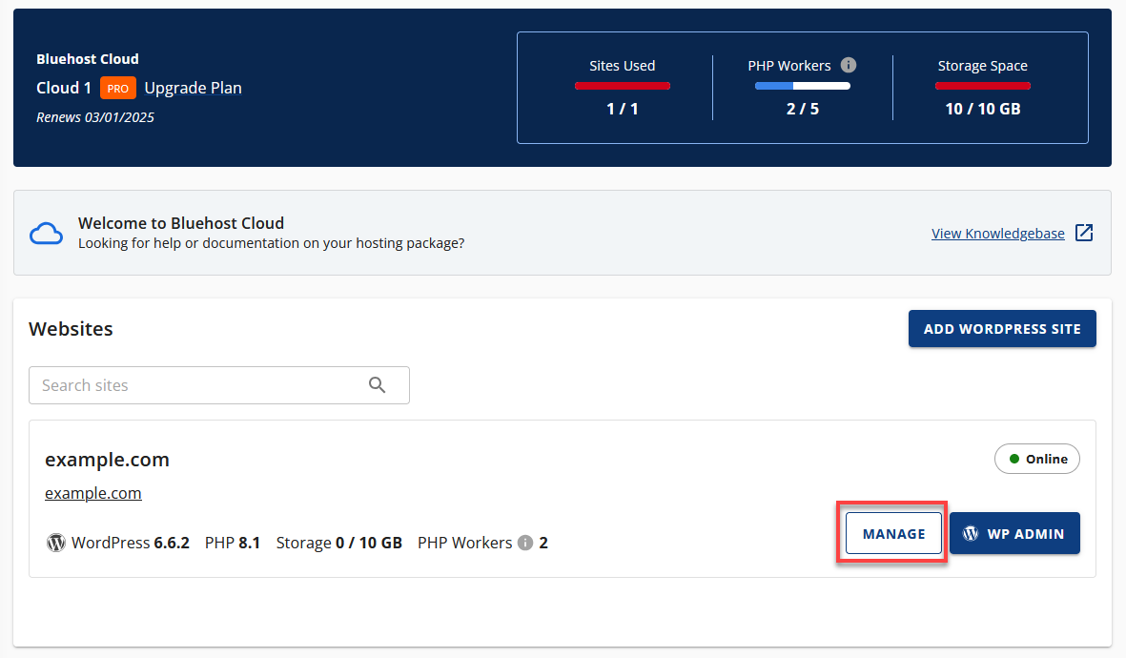Click the cloud icon in welcome banner
1126x658 pixels.
[46, 234]
